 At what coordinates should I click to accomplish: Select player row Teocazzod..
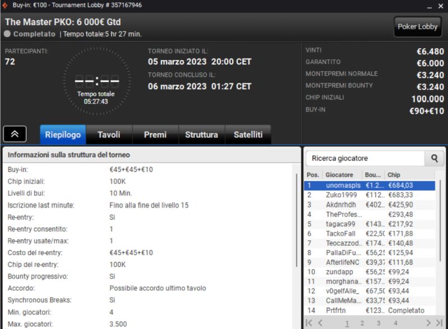pos(370,243)
